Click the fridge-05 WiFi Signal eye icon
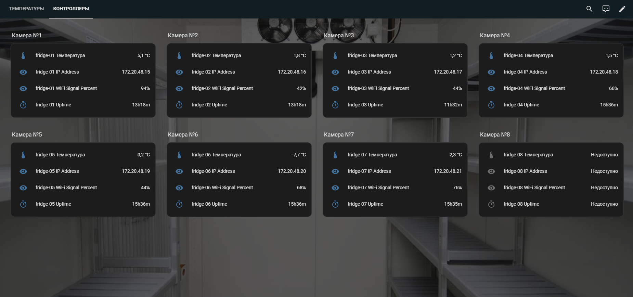The image size is (633, 297). pyautogui.click(x=23, y=188)
